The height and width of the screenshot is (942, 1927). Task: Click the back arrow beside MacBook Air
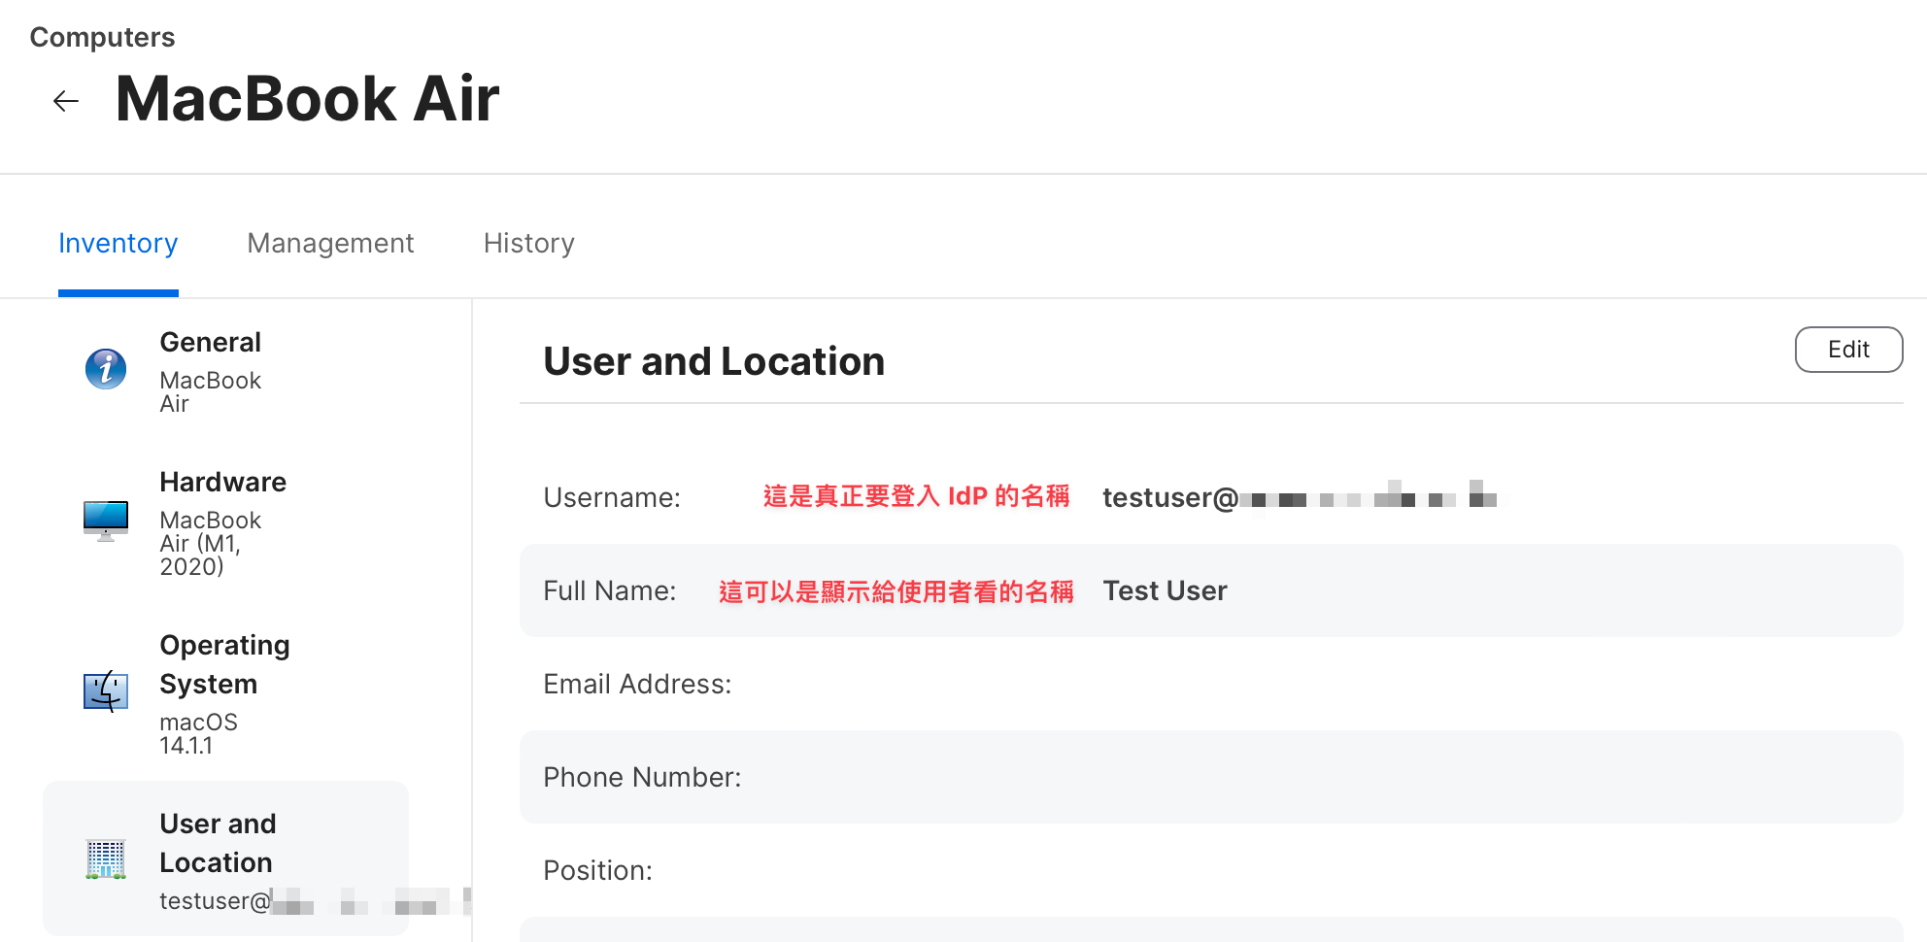(x=66, y=101)
